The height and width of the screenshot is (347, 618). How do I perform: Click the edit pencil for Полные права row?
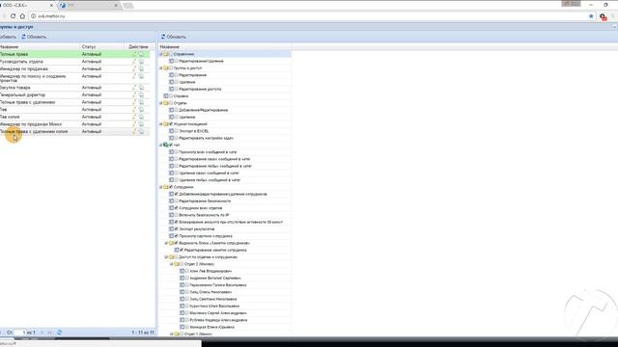(x=134, y=54)
